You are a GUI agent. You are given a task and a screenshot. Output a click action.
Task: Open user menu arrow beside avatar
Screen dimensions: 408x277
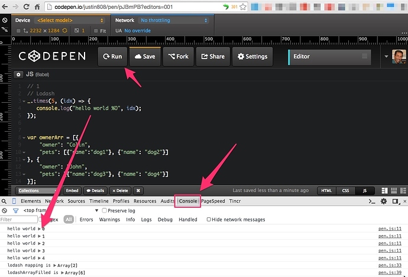386,56
